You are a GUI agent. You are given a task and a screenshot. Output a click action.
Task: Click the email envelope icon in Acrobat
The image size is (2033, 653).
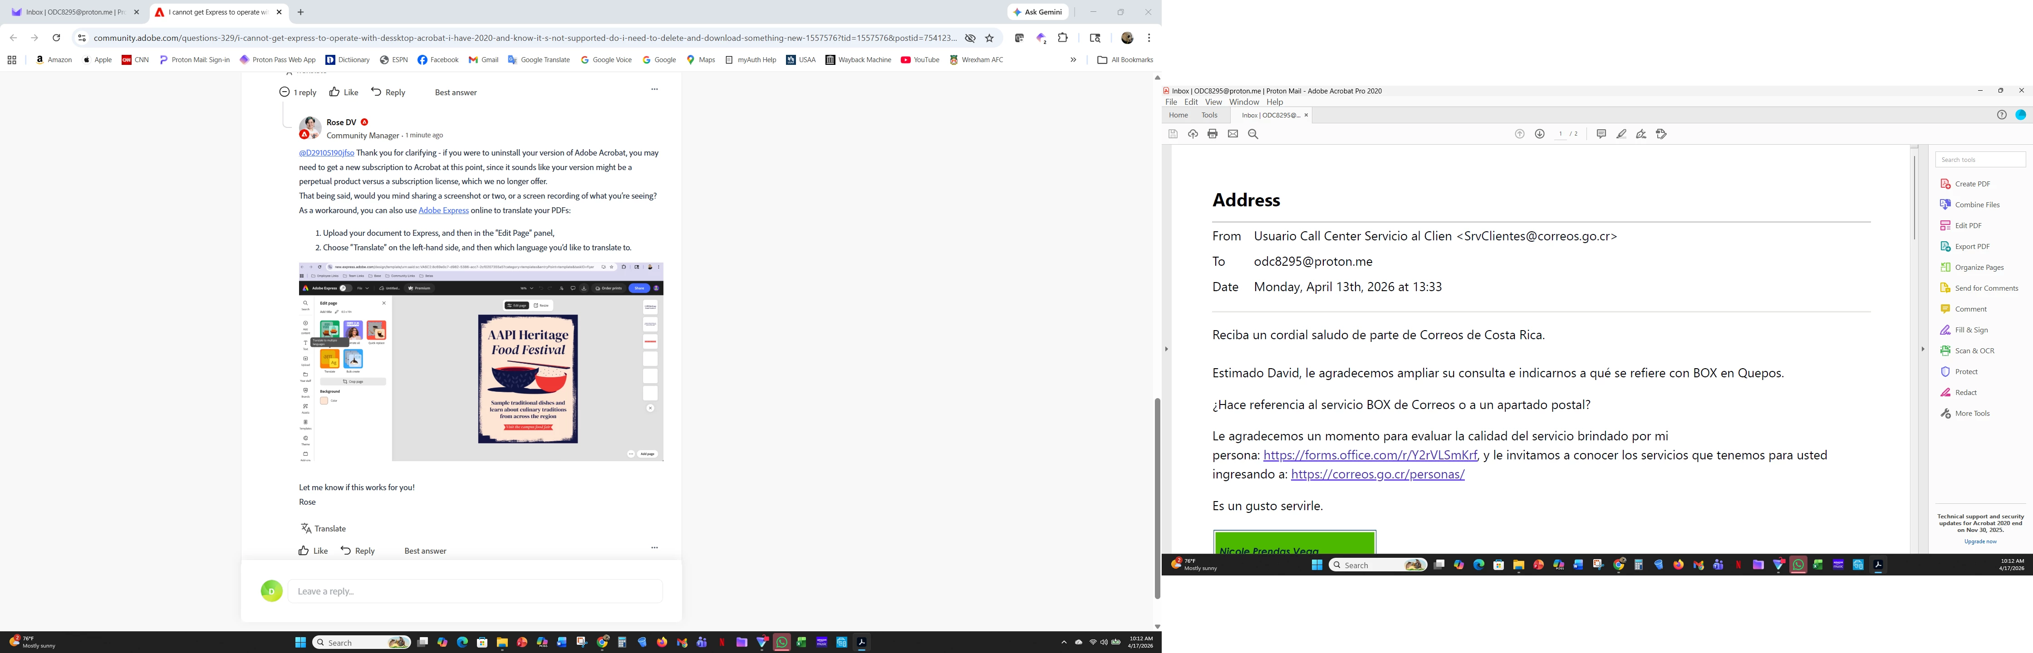pos(1233,134)
